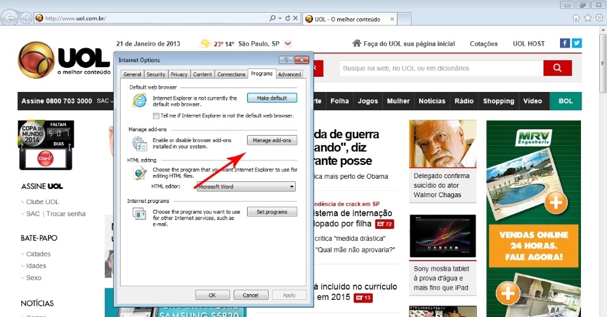Image resolution: width=607 pixels, height=317 pixels.
Task: Click the UOL search input field
Action: click(441, 68)
